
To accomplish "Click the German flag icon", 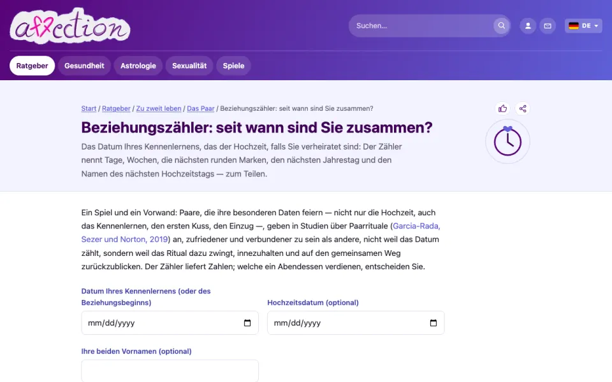I will [574, 25].
